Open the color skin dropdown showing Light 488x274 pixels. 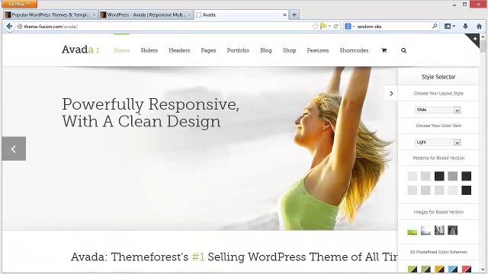point(438,142)
